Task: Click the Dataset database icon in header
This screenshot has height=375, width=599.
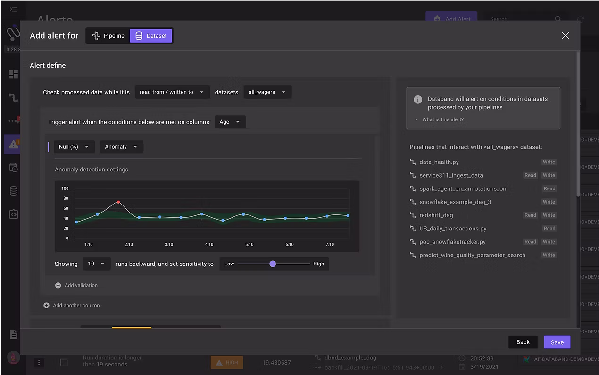Action: [139, 36]
